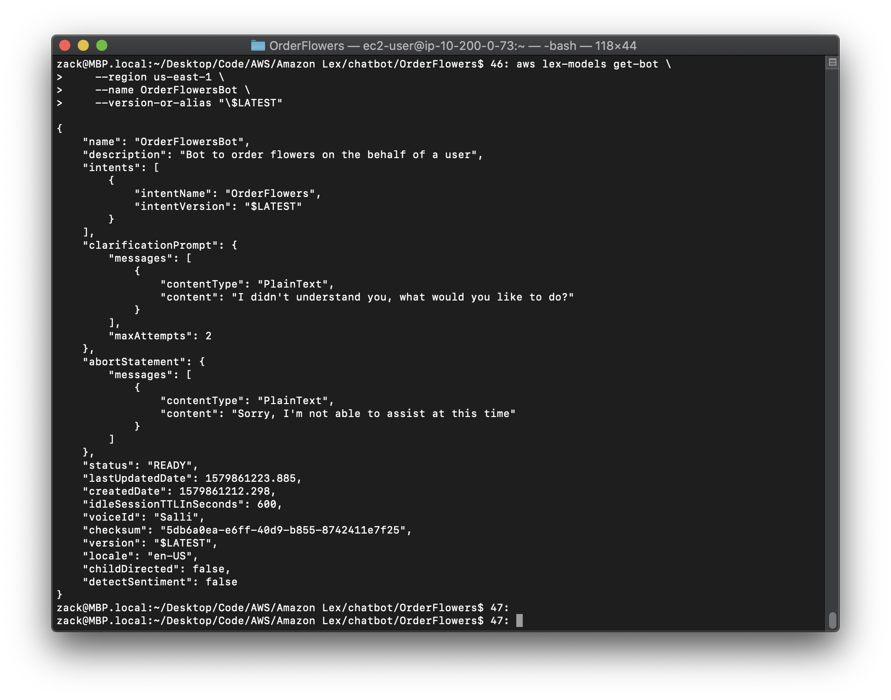Click the detectSentiment false value
This screenshot has width=891, height=700.
click(x=221, y=582)
